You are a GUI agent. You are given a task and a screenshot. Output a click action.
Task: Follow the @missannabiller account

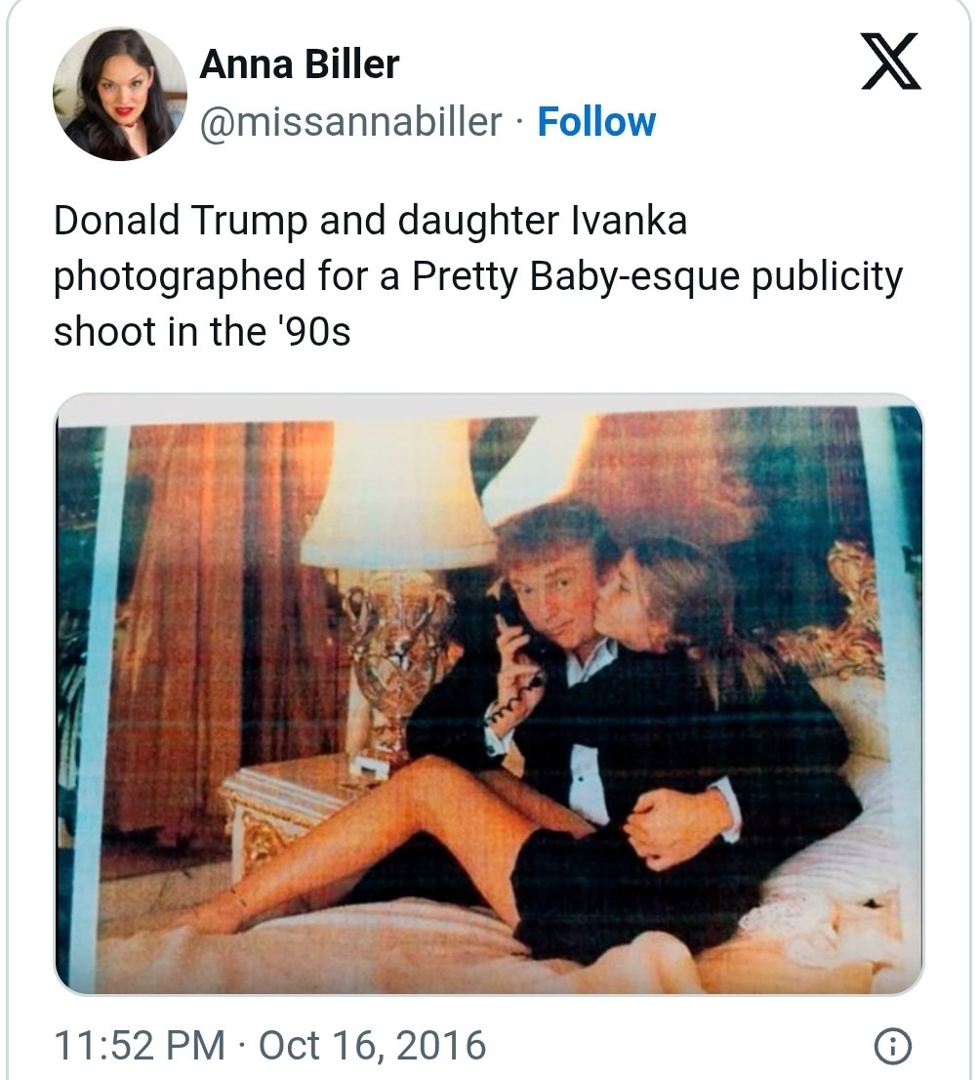pyautogui.click(x=596, y=122)
